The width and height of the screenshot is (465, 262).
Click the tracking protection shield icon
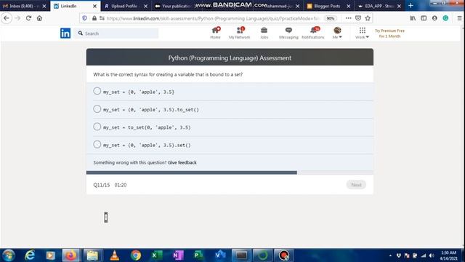tap(84, 18)
